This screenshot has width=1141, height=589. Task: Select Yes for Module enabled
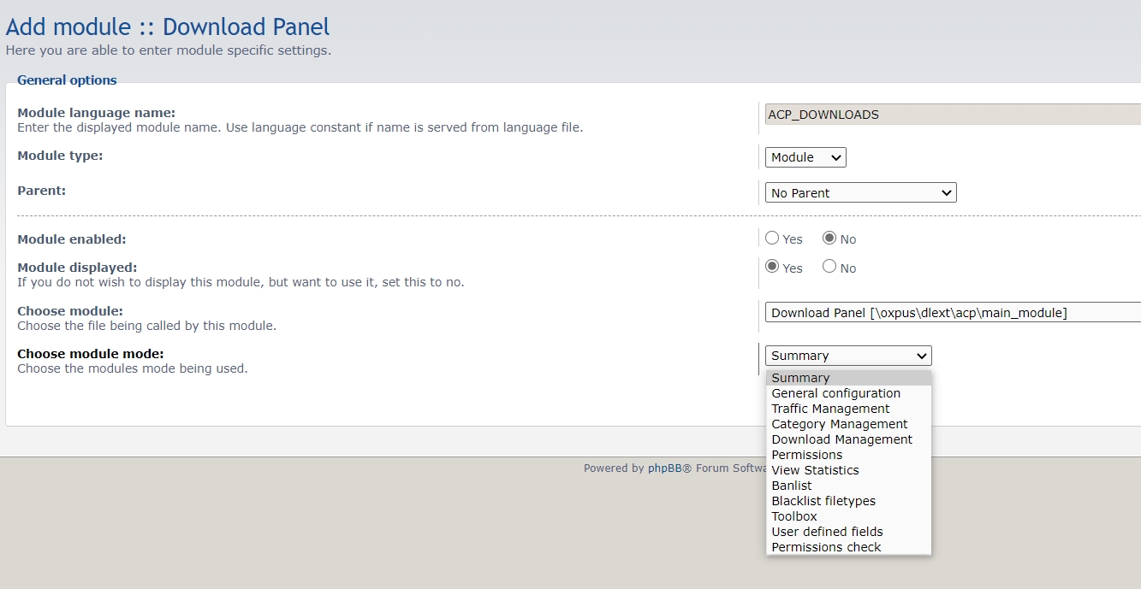click(x=772, y=239)
